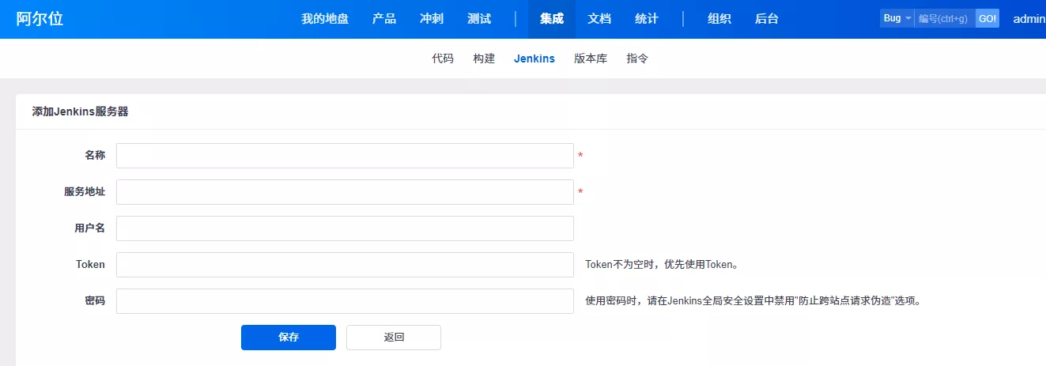Go to the 后台 admin section
Viewport: 1046px width, 366px height.
point(767,19)
